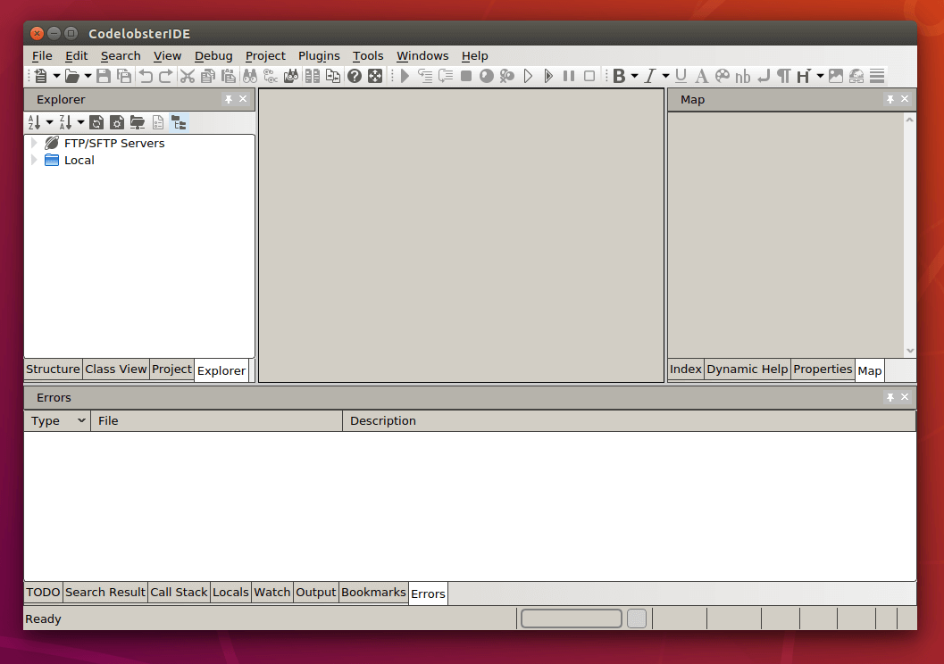This screenshot has height=664, width=944.
Task: Open the Type column dropdown in Errors
Action: point(81,420)
